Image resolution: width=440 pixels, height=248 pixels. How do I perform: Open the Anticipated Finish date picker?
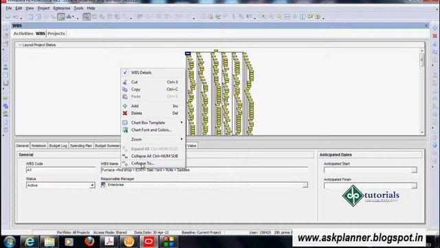tap(414, 186)
